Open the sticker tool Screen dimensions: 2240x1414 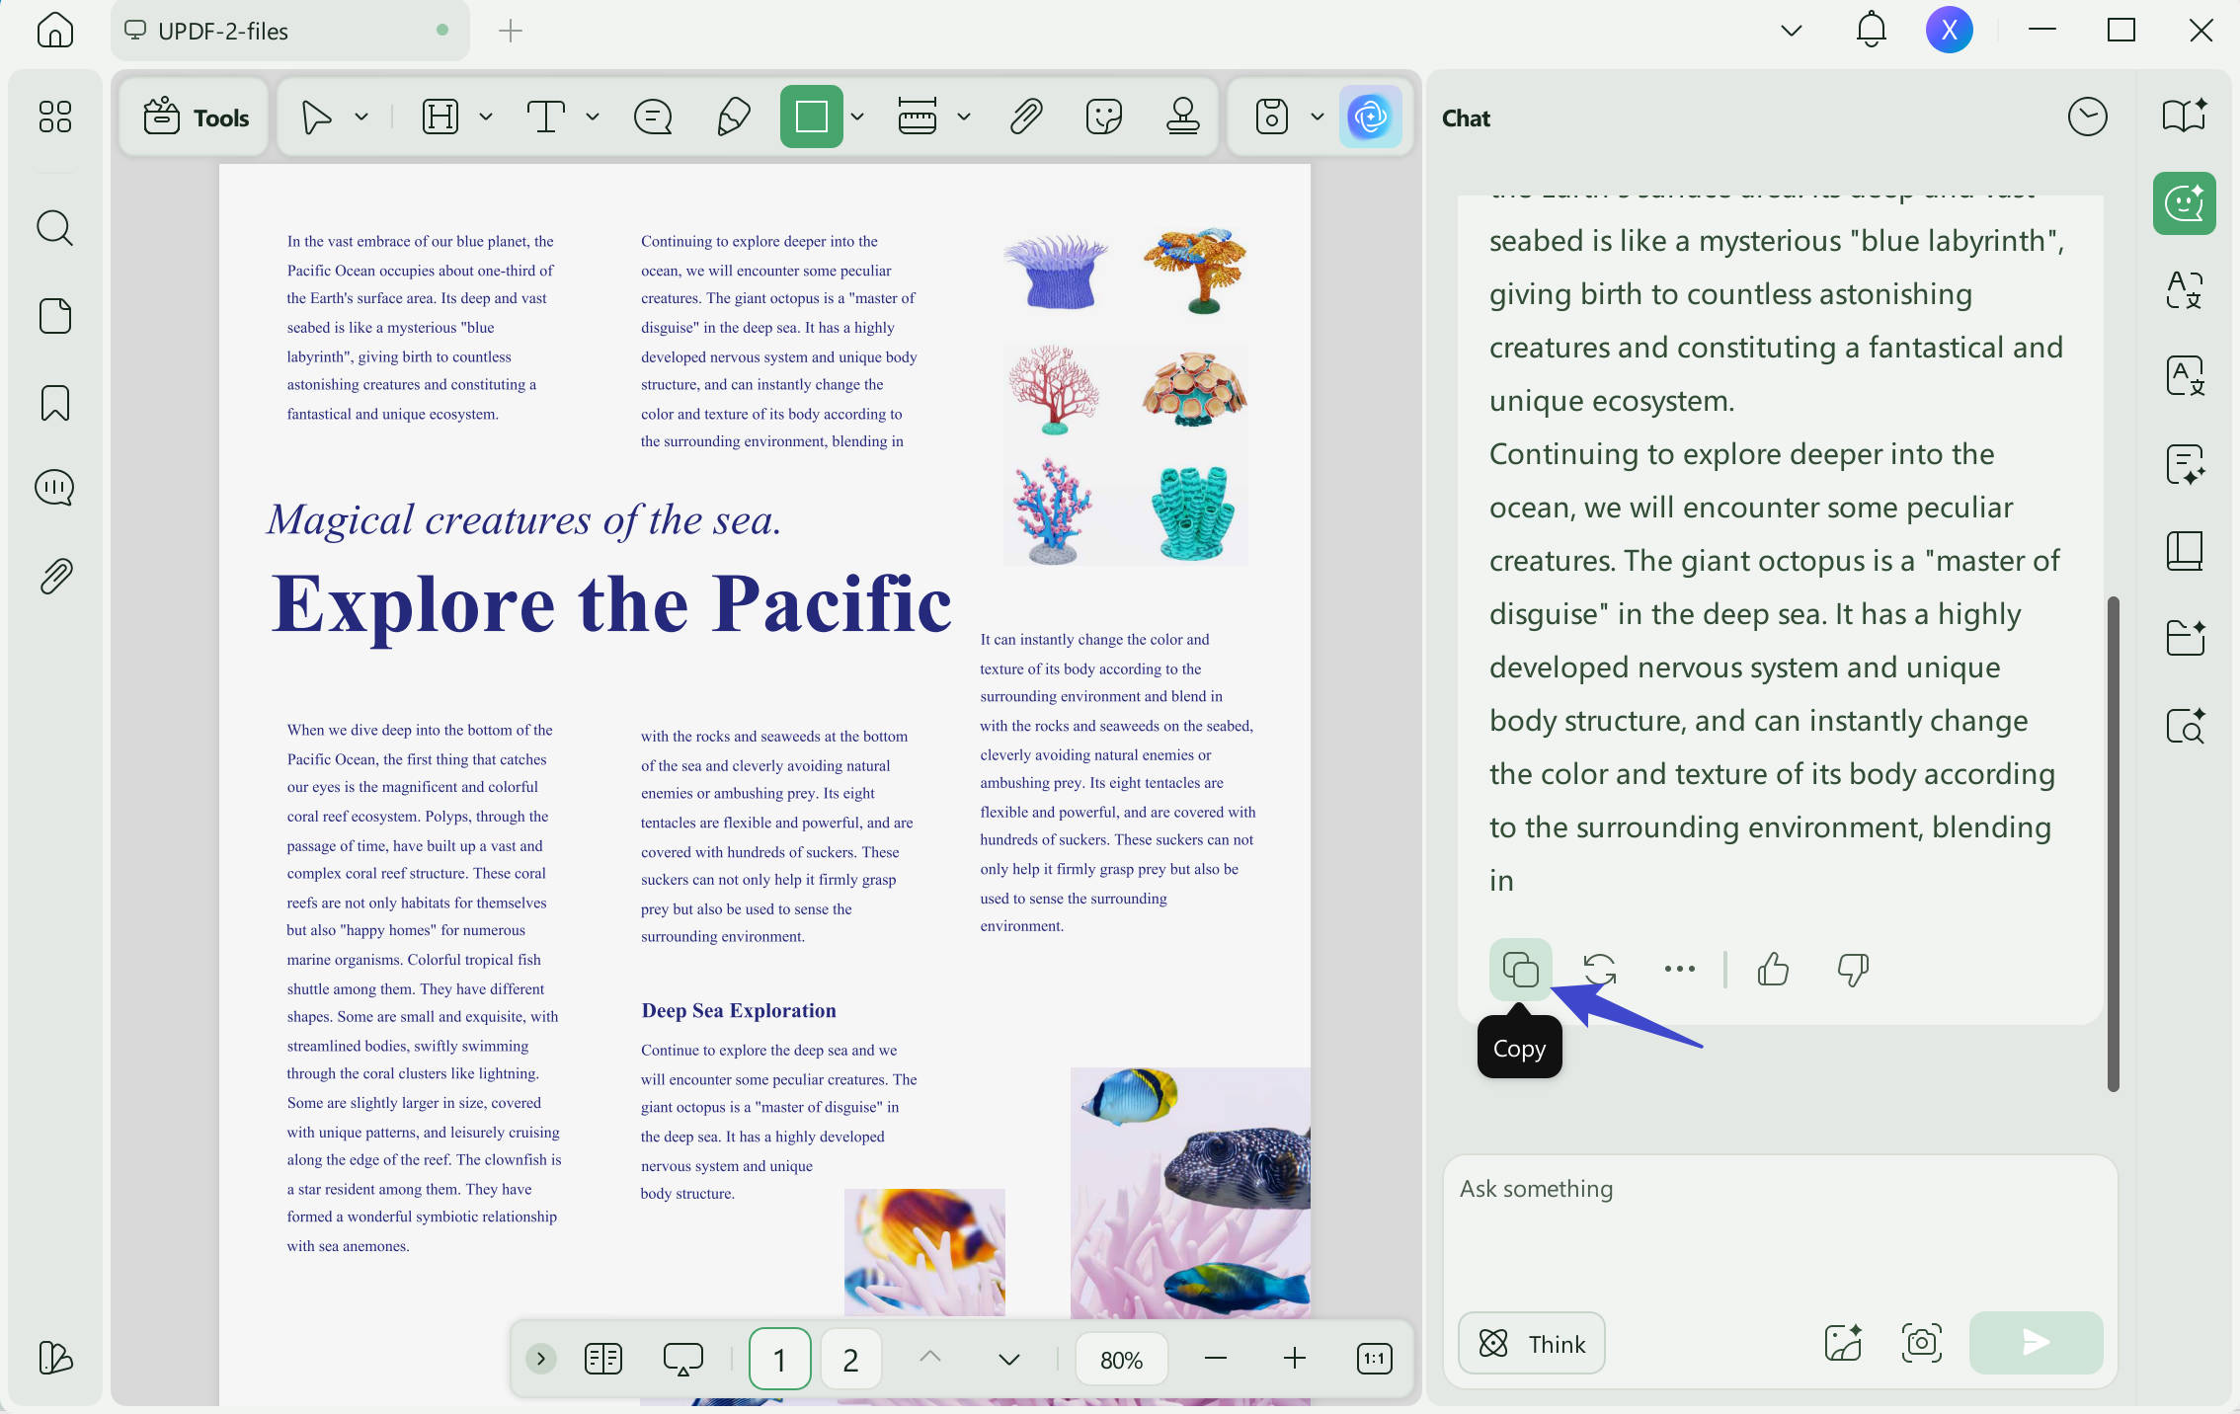[1104, 117]
